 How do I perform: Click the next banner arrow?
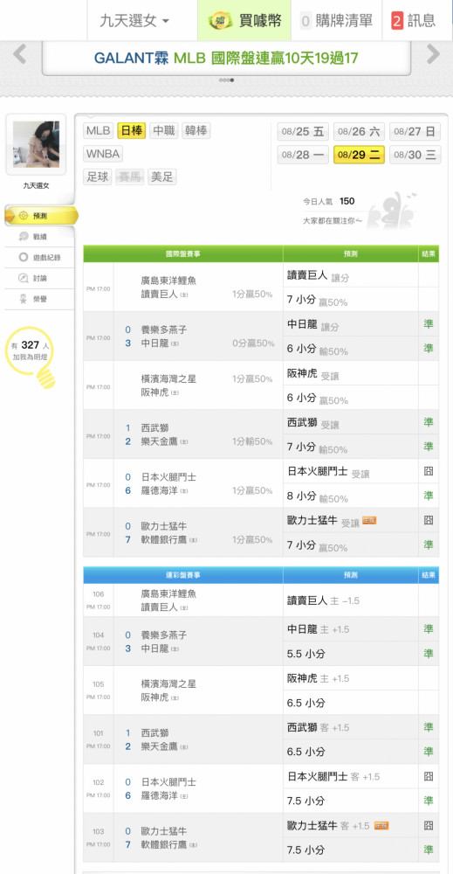433,54
